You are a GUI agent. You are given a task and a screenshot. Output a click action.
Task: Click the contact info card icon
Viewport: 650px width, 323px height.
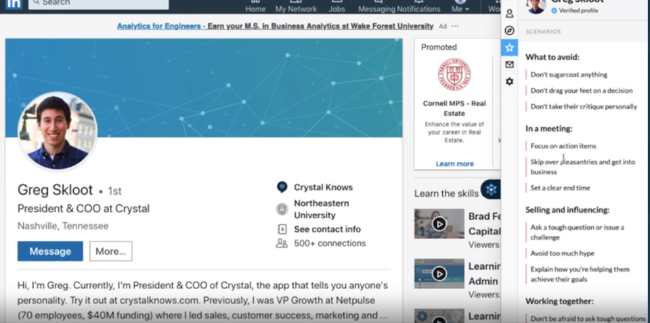[282, 229]
